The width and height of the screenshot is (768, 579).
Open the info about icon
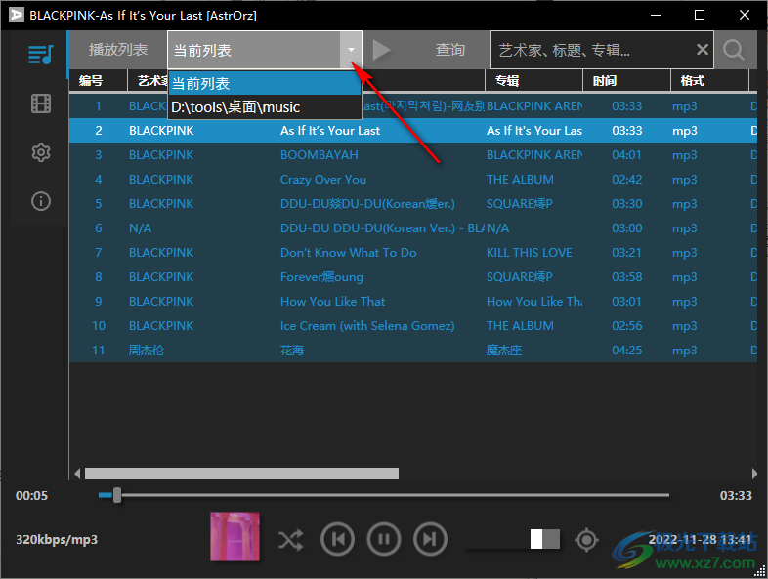[41, 201]
